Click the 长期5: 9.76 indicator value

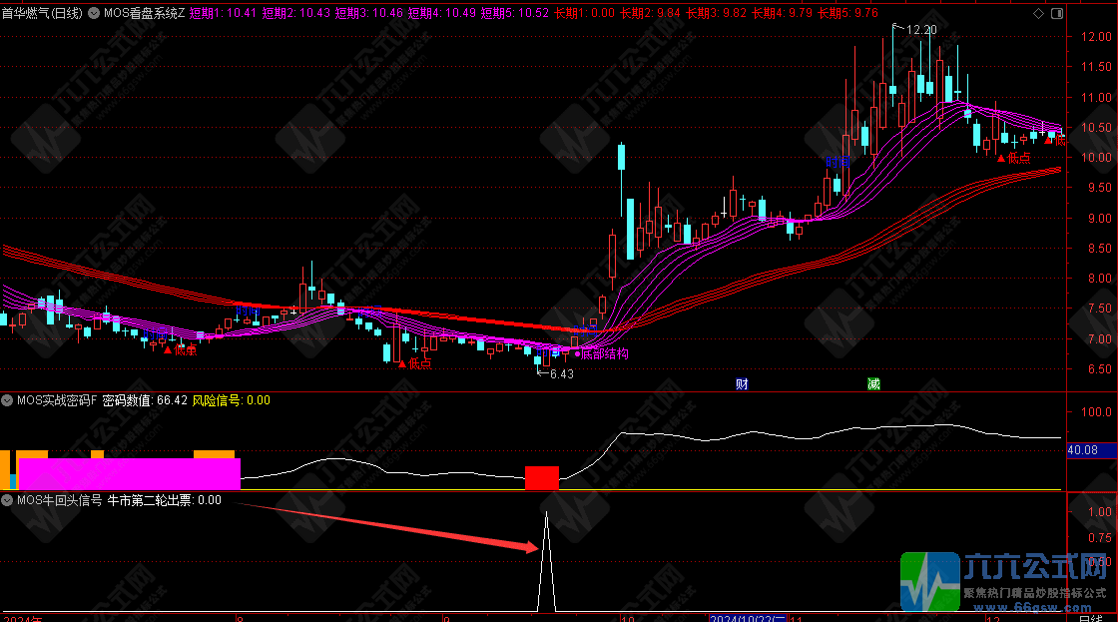(x=847, y=13)
